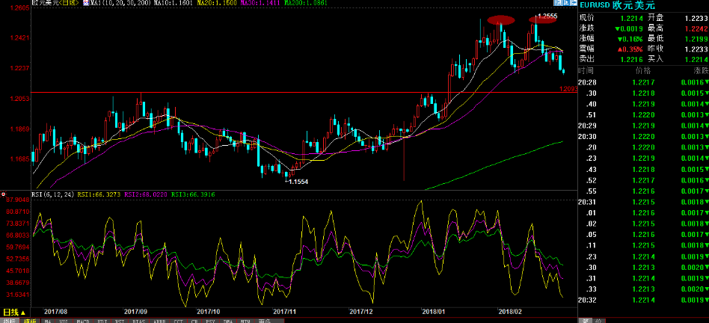Switch to the 指标 tab
The width and height of the screenshot is (709, 323).
click(x=10, y=320)
